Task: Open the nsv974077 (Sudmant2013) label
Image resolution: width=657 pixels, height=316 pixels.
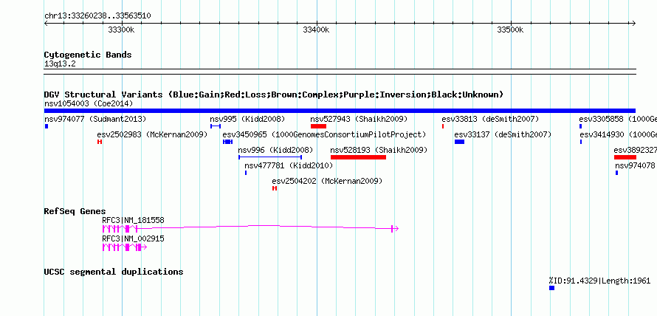Action: [x=95, y=119]
